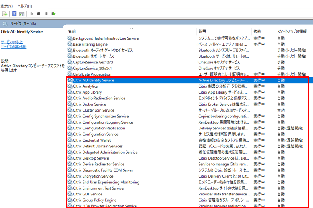Click 自動 (遅延開始) of Citrix Configuration Replication

coord(290,128)
